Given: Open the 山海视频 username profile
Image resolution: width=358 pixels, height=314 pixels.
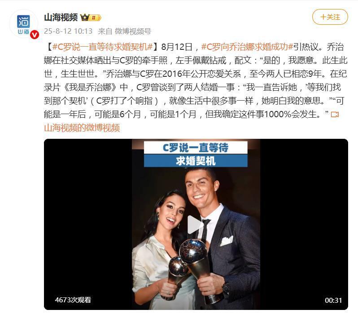Looking at the screenshot, I should click(x=61, y=18).
